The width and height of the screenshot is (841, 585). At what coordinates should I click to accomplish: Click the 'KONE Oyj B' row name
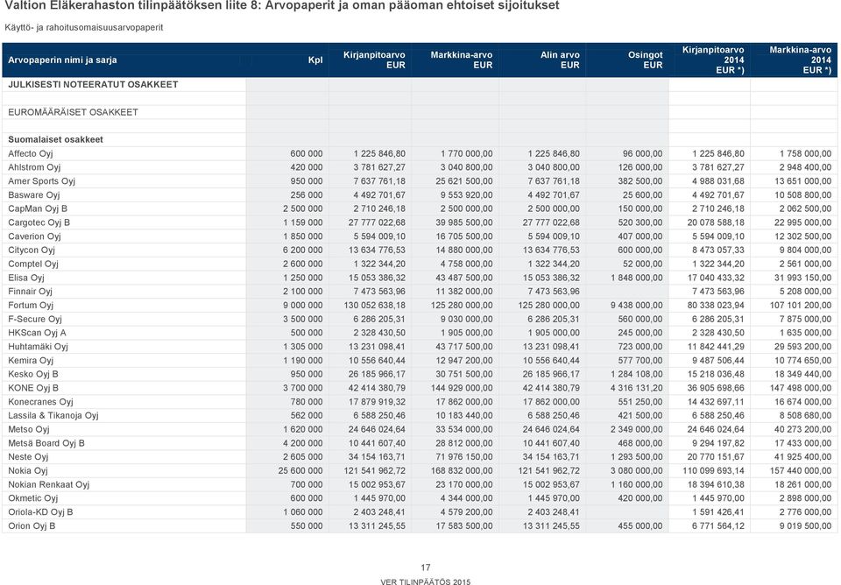(x=33, y=388)
